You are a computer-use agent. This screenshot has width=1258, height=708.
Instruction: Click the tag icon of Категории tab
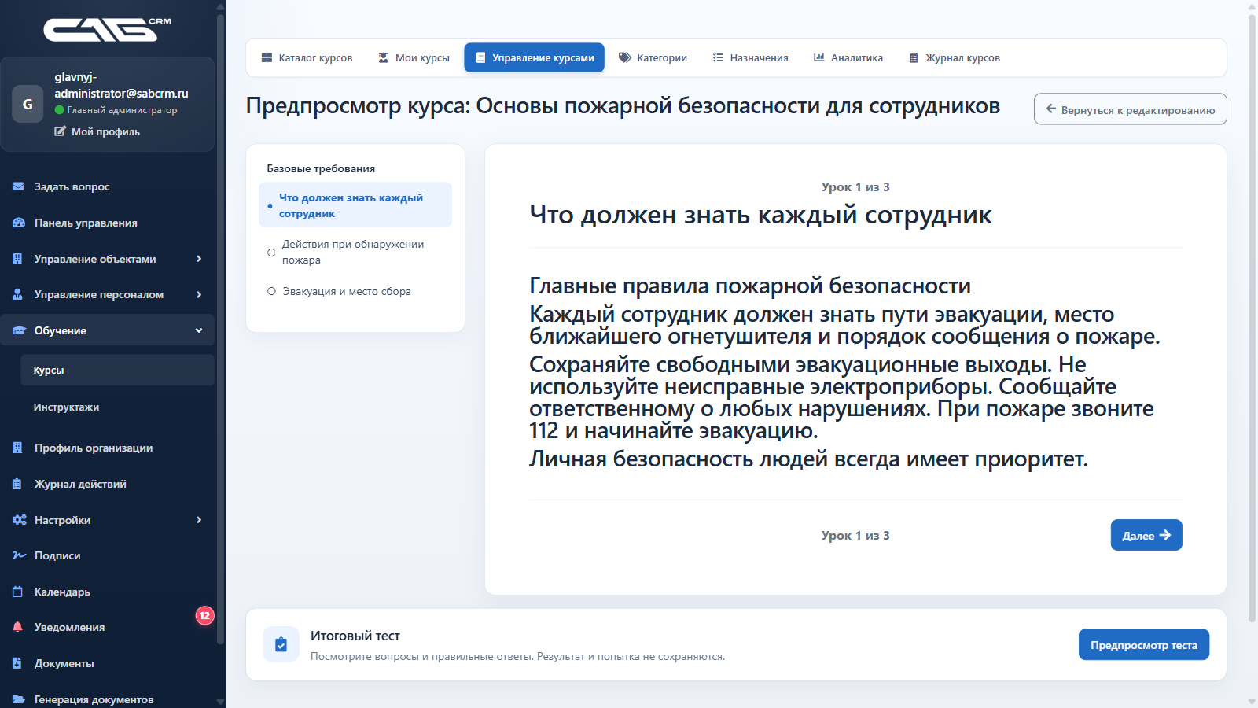click(x=625, y=57)
